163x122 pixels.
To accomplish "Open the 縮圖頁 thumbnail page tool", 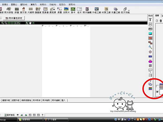I will point(38,10).
